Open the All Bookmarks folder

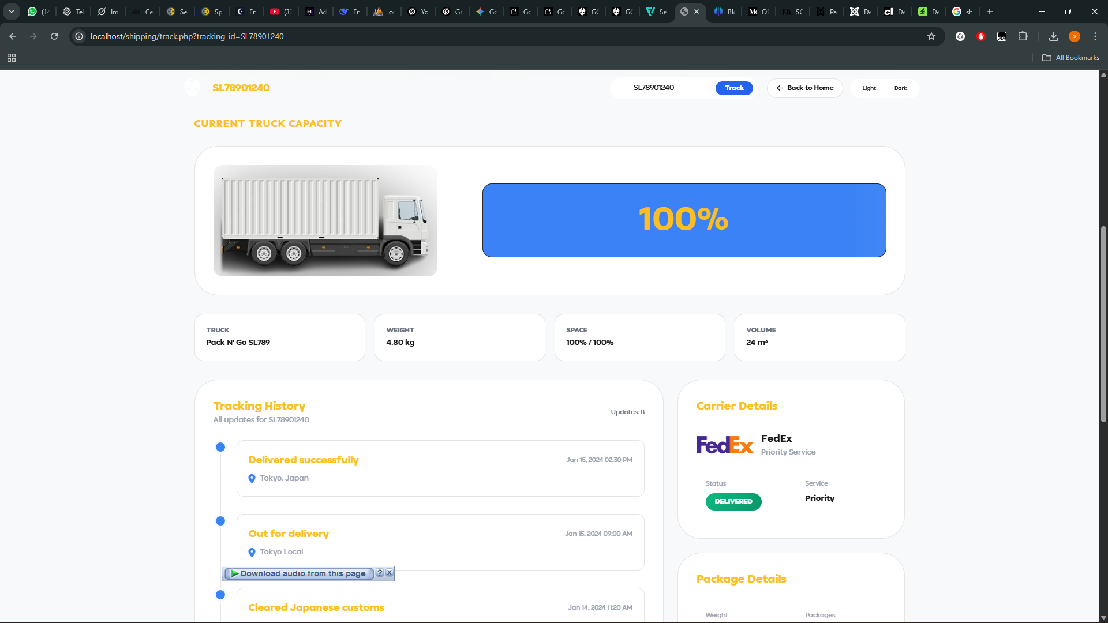[x=1070, y=58]
